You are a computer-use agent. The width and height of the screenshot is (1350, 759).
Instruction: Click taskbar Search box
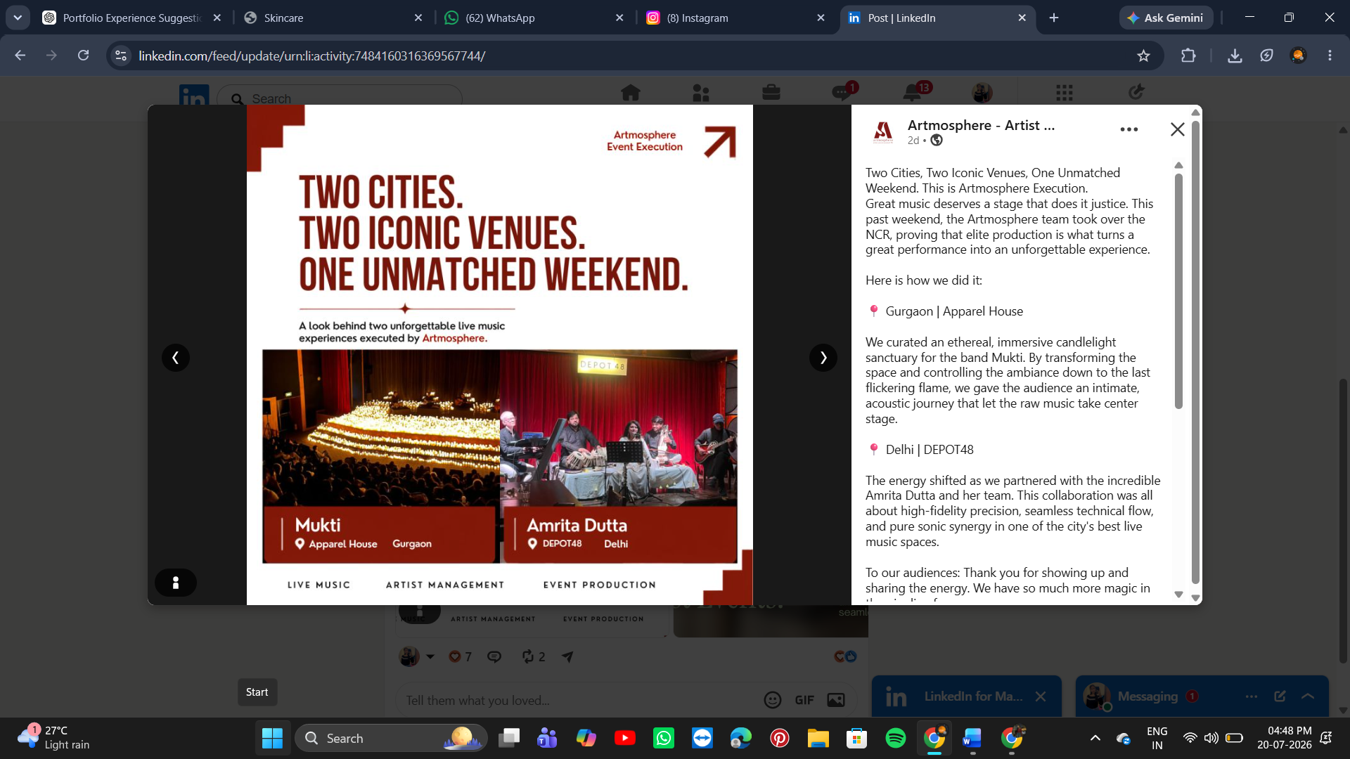coord(391,739)
